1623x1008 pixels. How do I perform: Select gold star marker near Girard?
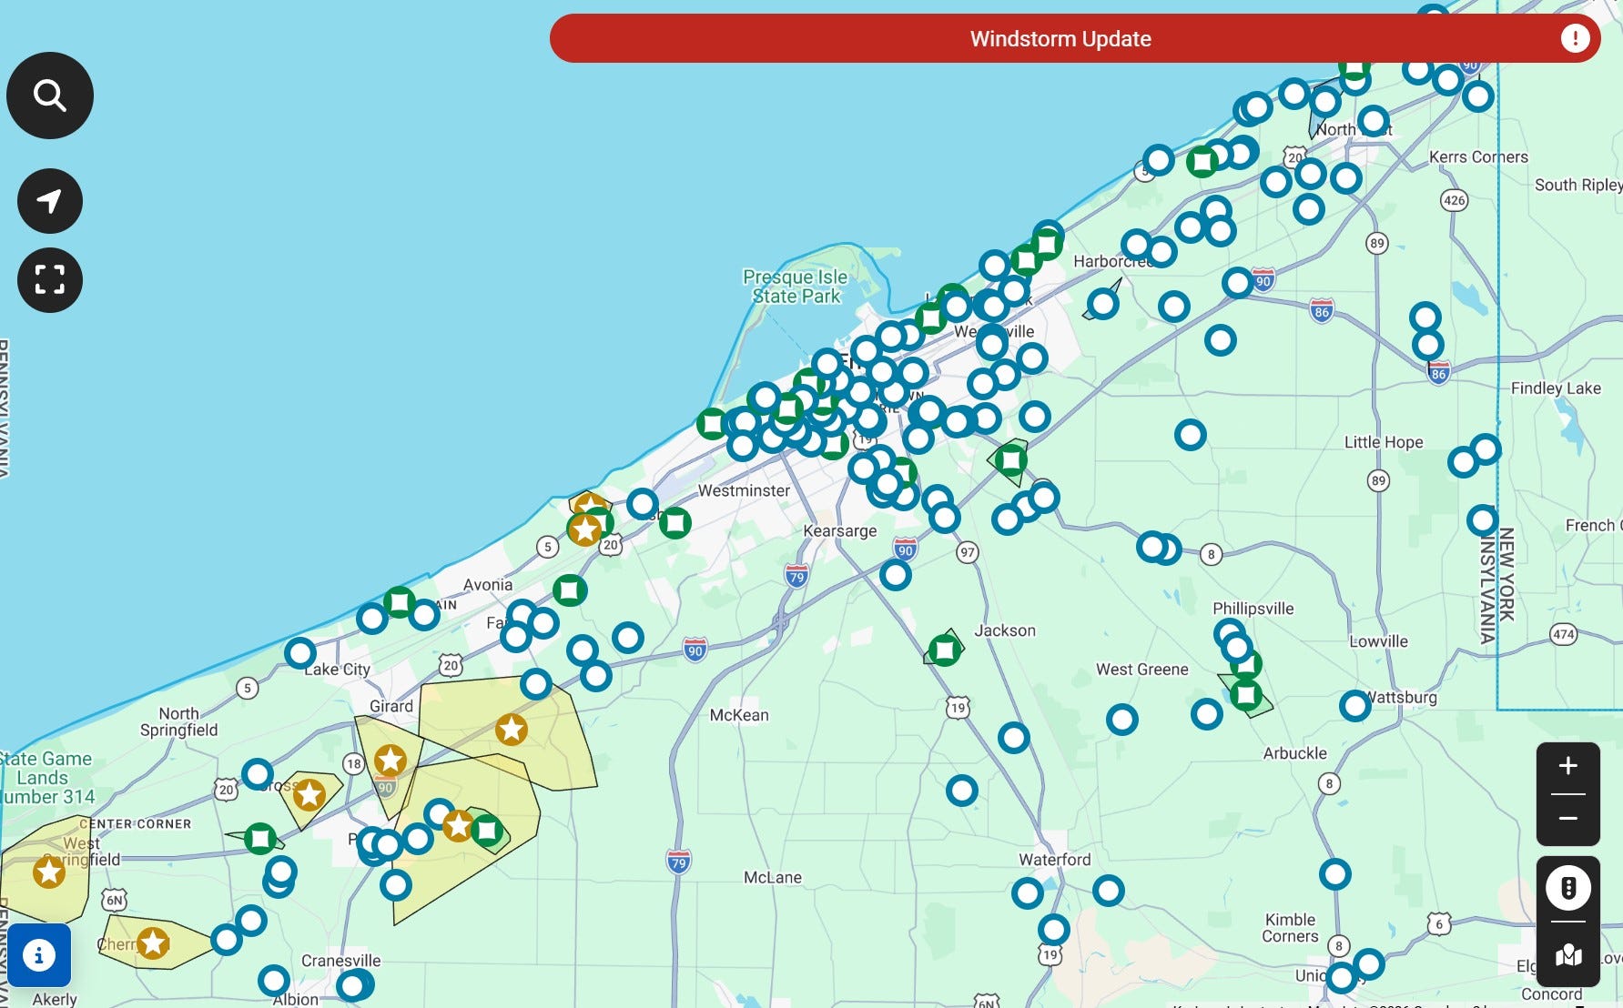click(x=391, y=761)
